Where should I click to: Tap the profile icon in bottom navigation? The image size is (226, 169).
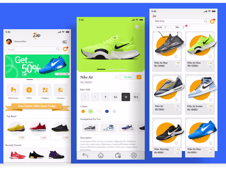(134, 155)
